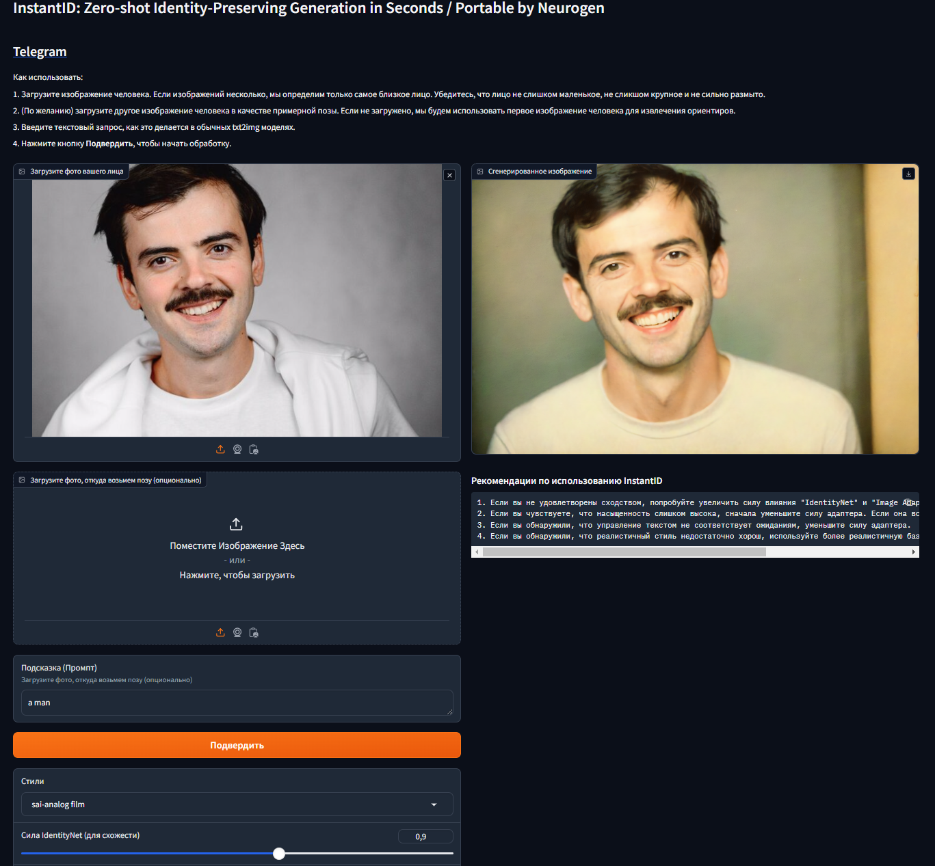The height and width of the screenshot is (866, 935).
Task: Click the 'Как использовать:' text
Action: (x=48, y=77)
